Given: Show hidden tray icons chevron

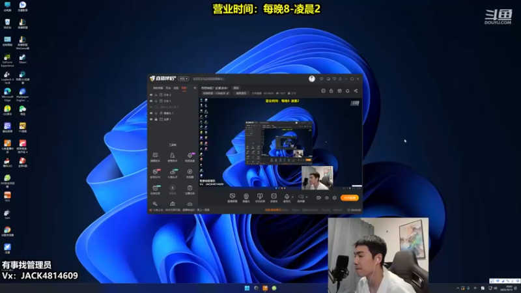Looking at the screenshot, I should 458,288.
